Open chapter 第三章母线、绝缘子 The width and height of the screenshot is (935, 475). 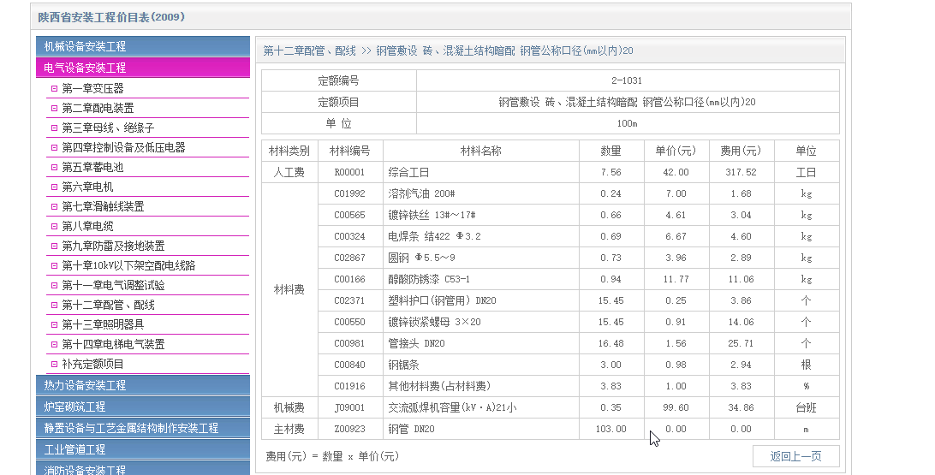108,128
